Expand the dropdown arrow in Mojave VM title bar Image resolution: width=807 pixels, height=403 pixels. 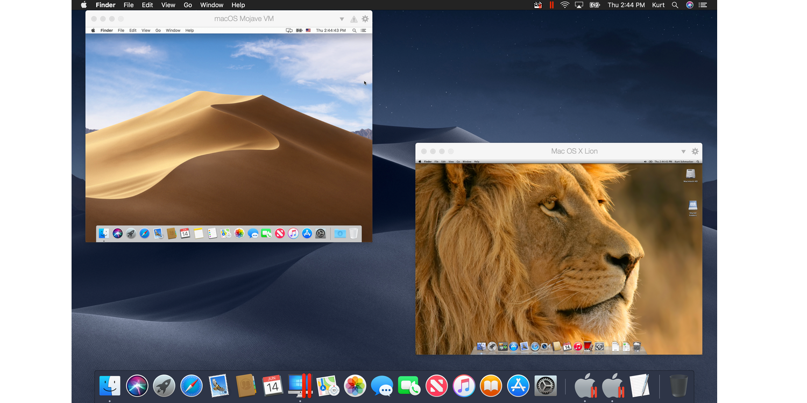pyautogui.click(x=342, y=19)
